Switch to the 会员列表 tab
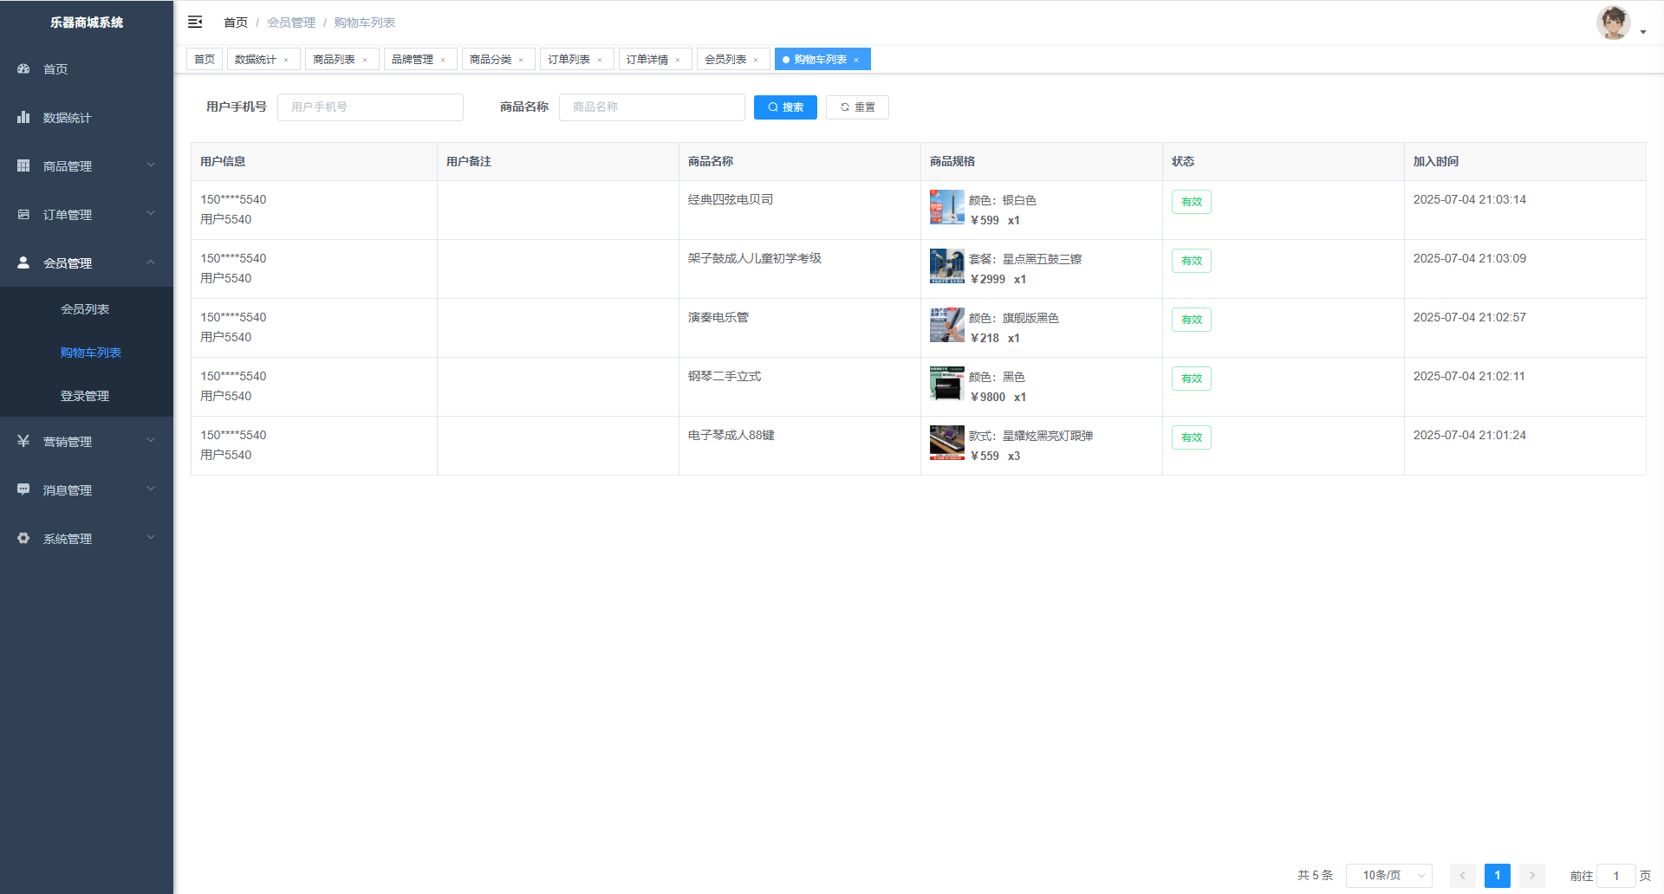 pos(725,60)
